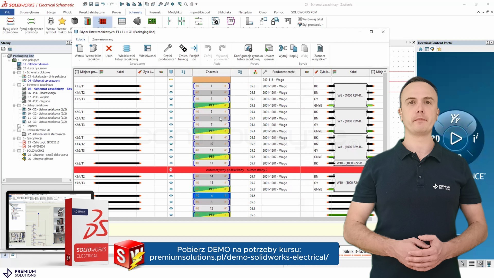
Task: Click star favorites icon in Content Portal
Action: 439,49
